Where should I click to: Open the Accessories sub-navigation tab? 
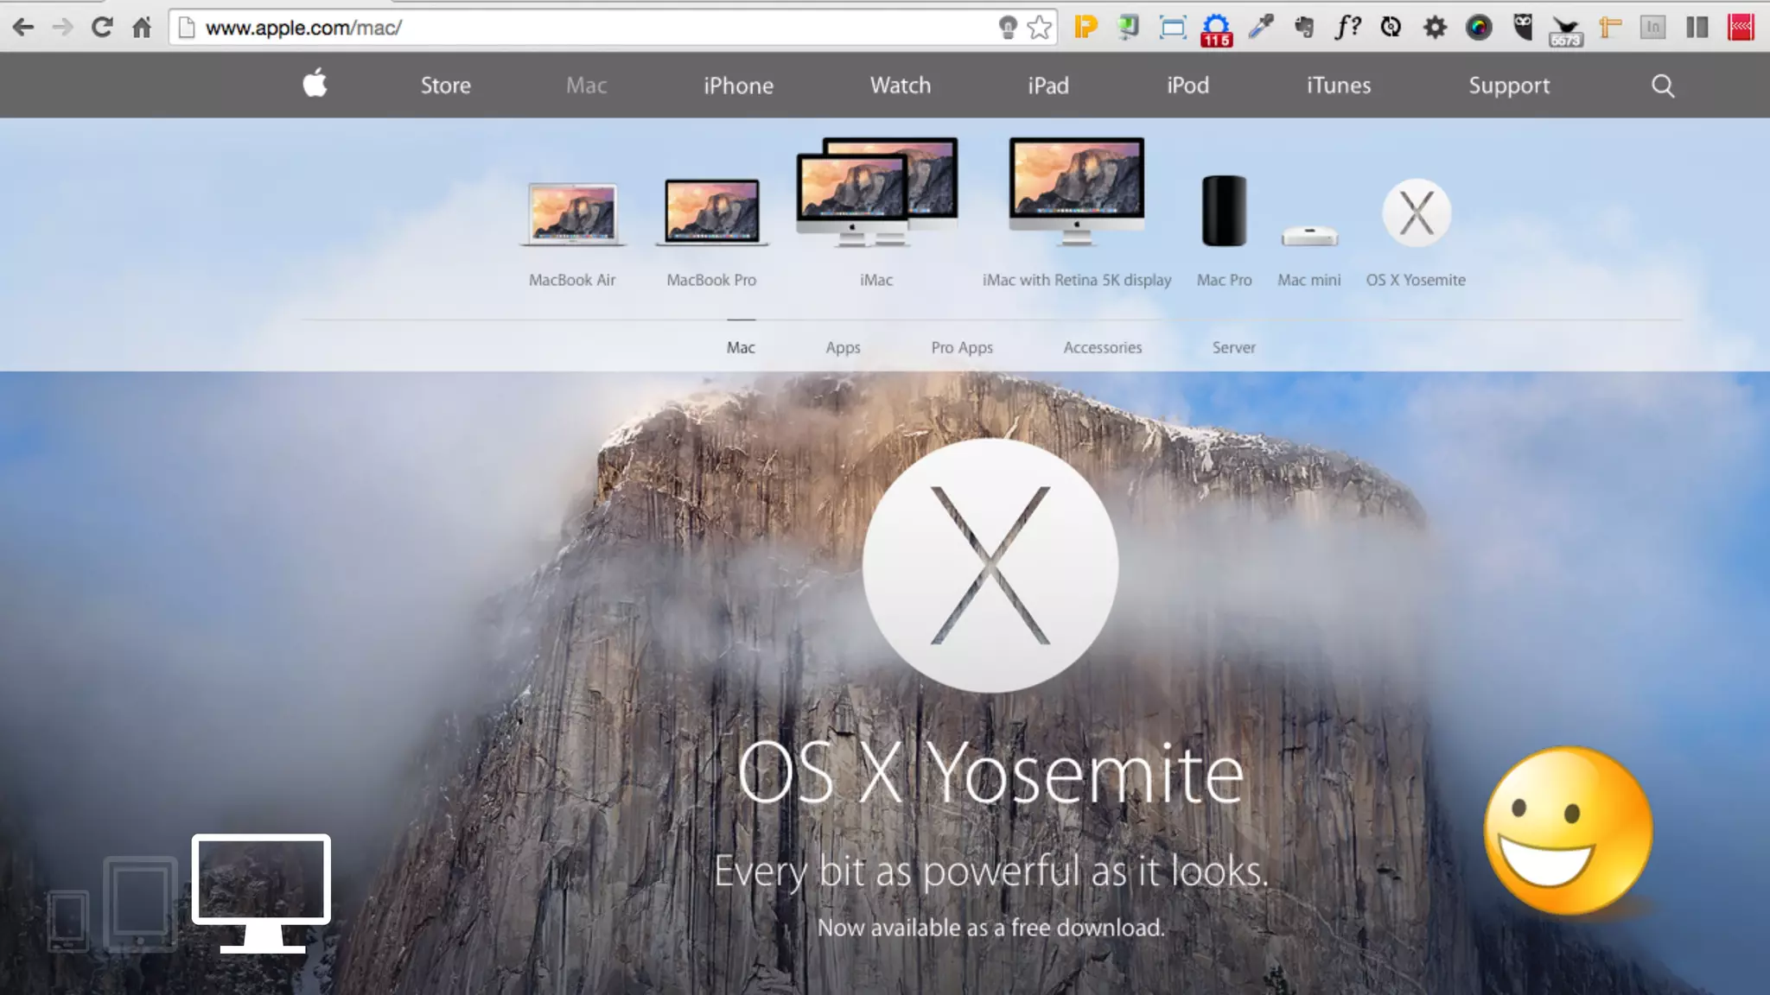pyautogui.click(x=1102, y=347)
